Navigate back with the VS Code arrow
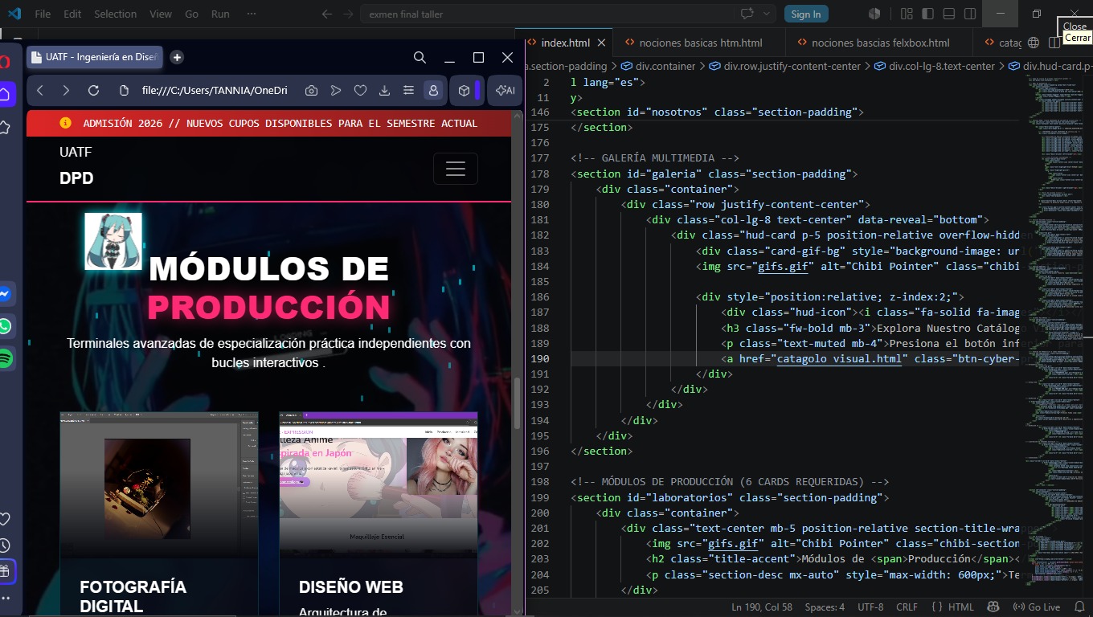The image size is (1093, 617). pyautogui.click(x=326, y=14)
